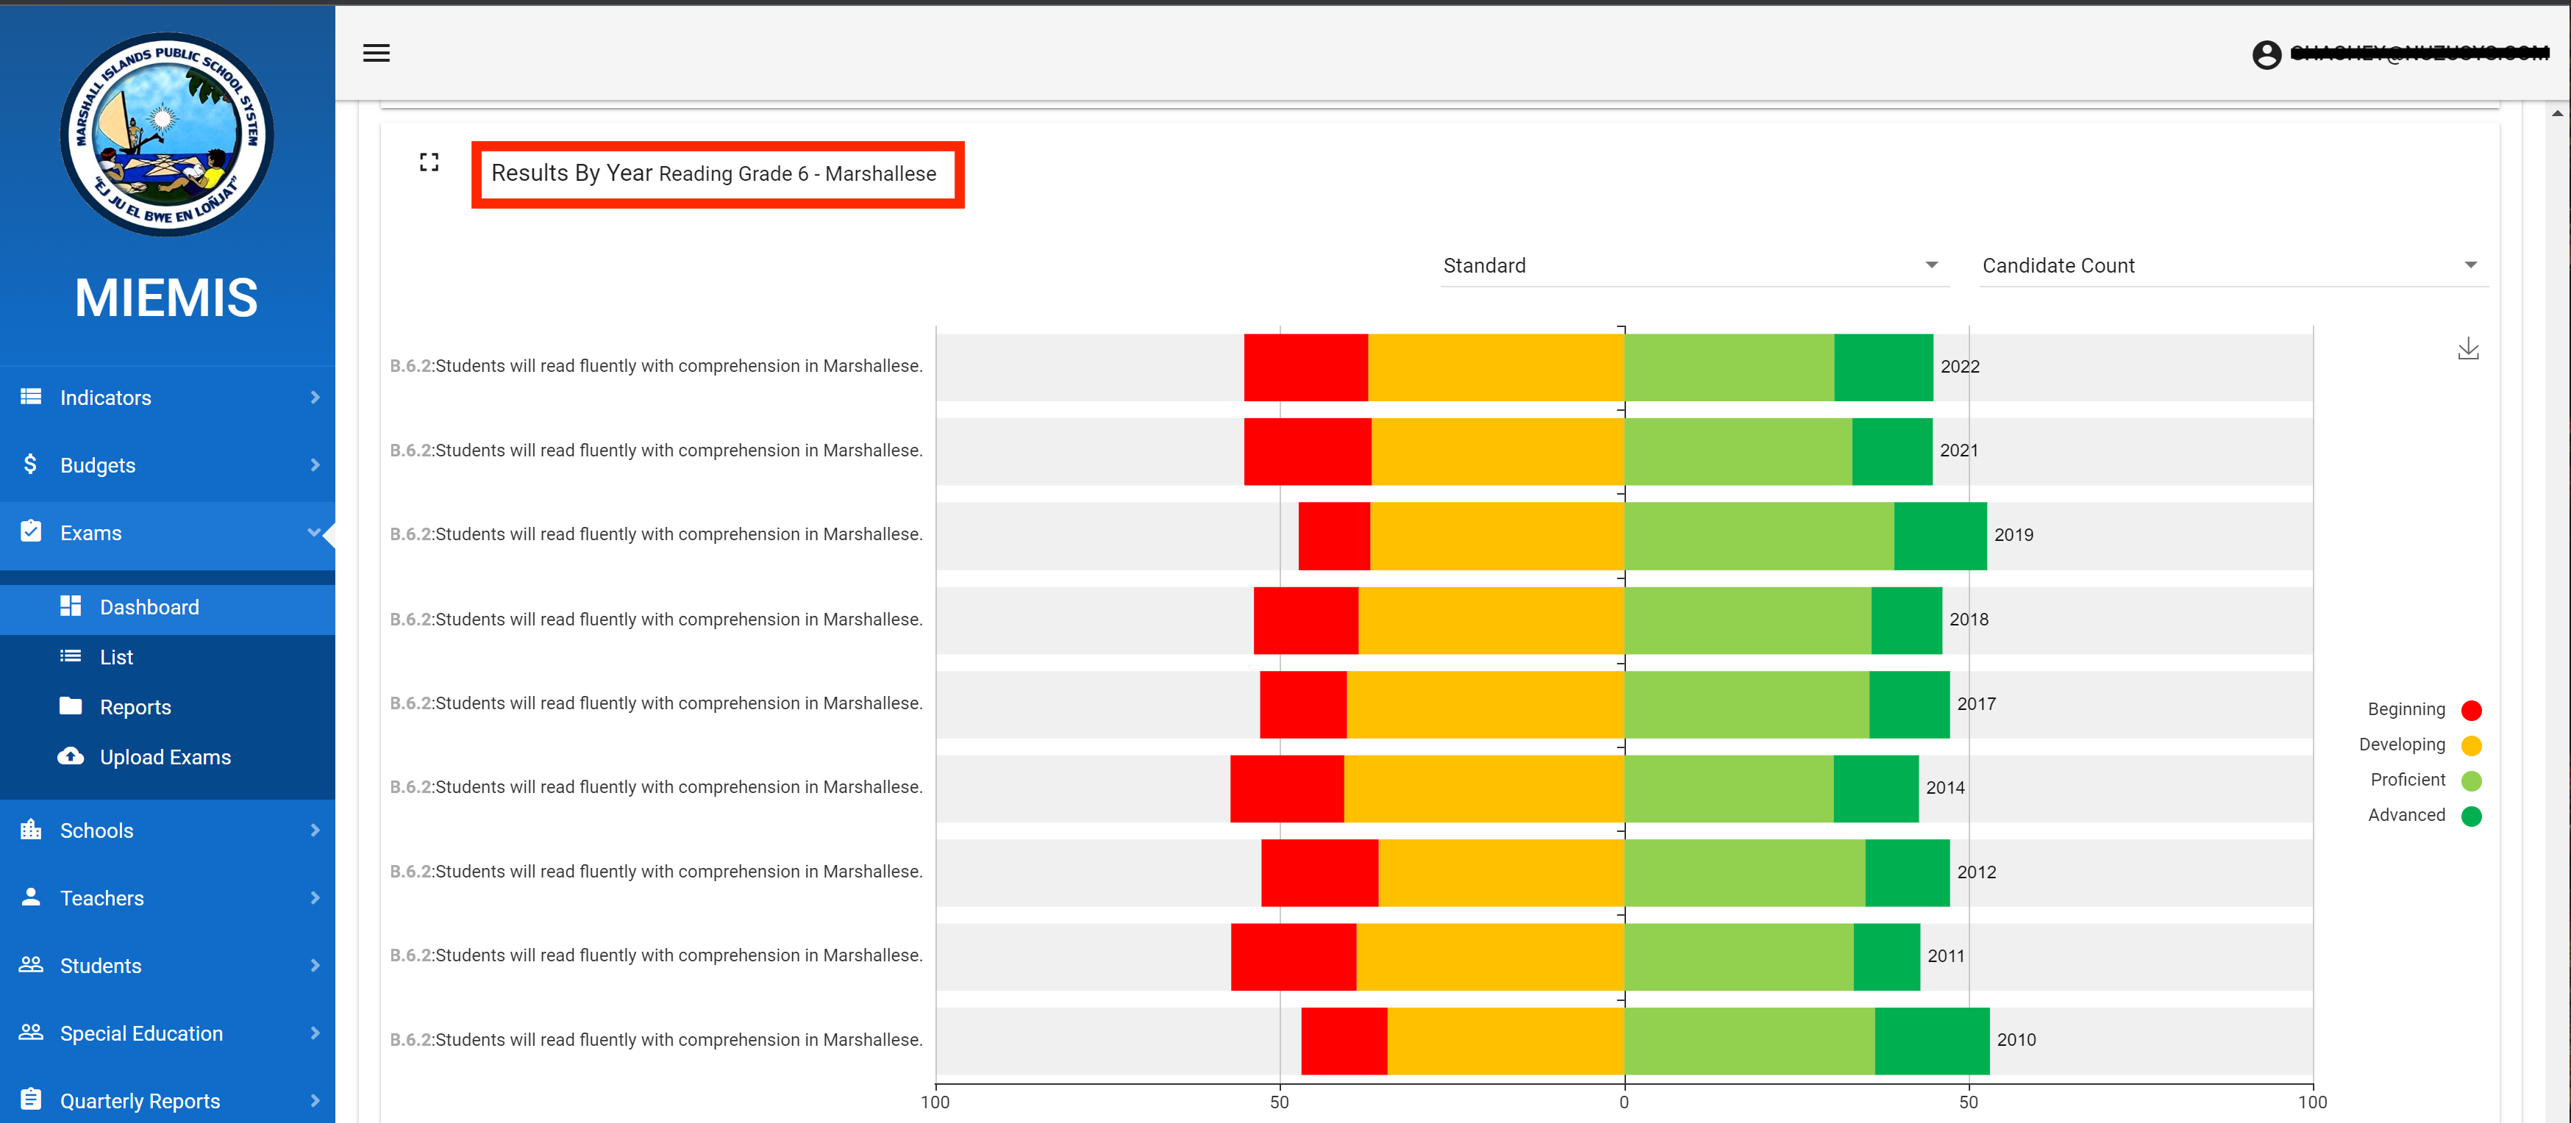Open the hamburger navigation menu
The image size is (2571, 1123).
pyautogui.click(x=377, y=53)
